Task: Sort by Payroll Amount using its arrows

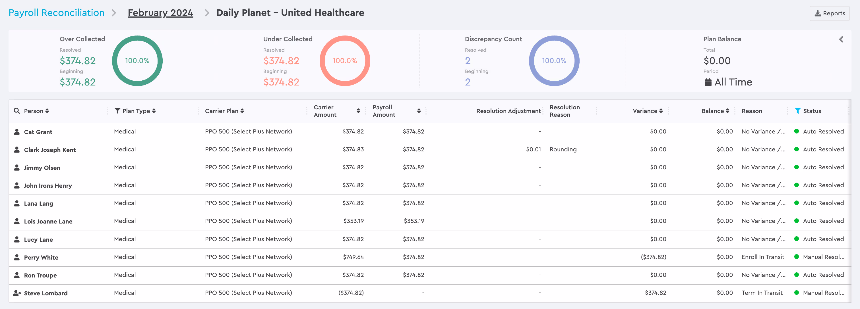Action: 419,111
